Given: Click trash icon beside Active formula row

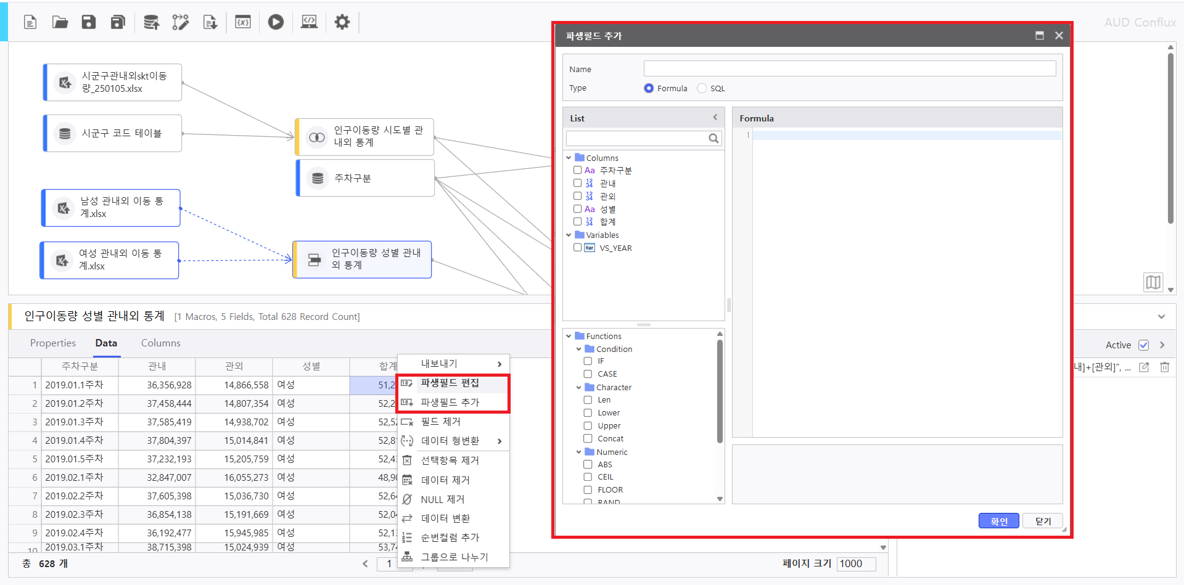Looking at the screenshot, I should [x=1165, y=367].
